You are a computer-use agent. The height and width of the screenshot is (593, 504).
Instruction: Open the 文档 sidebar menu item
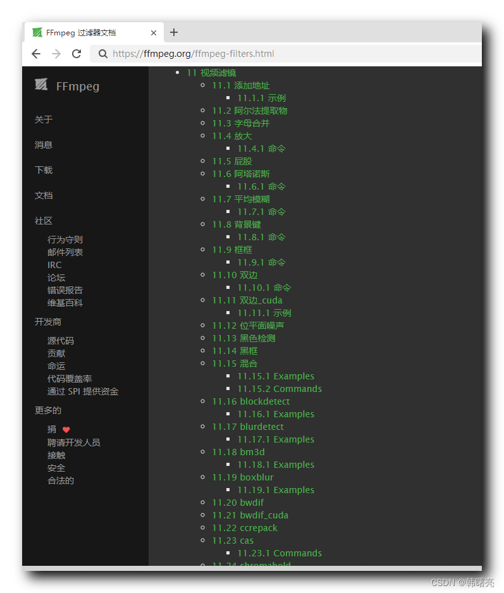[44, 195]
